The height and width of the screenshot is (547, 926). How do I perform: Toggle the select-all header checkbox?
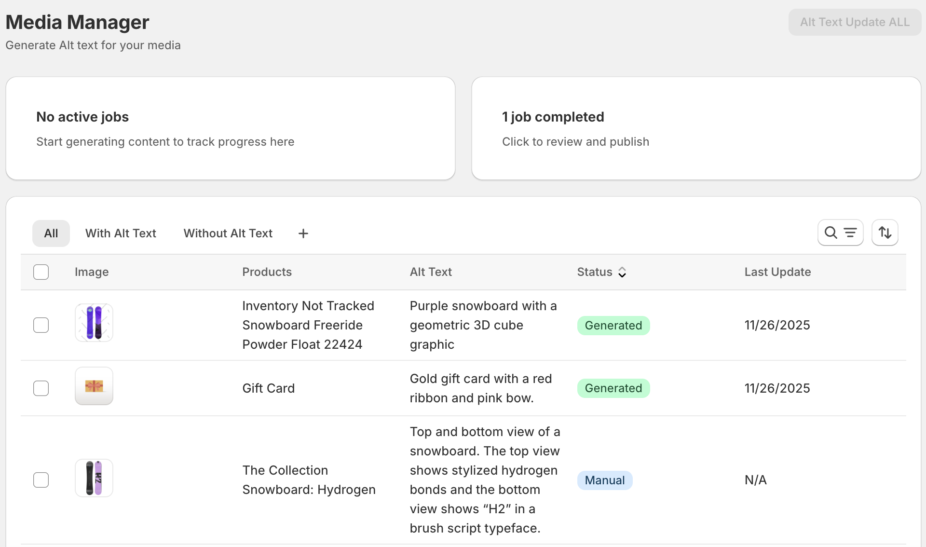(x=41, y=272)
